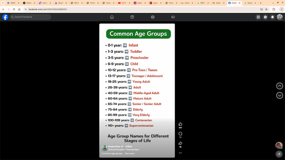Open Messenger chats icon

[x=265, y=17]
